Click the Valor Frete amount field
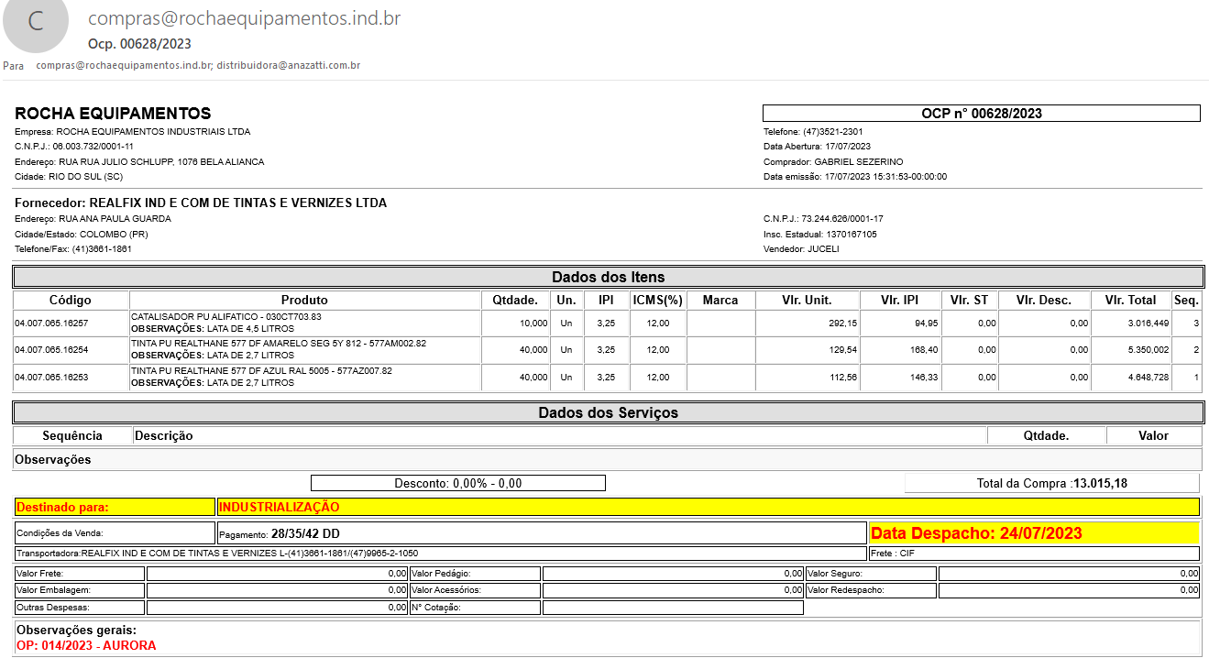The image size is (1209, 658). click(x=277, y=574)
